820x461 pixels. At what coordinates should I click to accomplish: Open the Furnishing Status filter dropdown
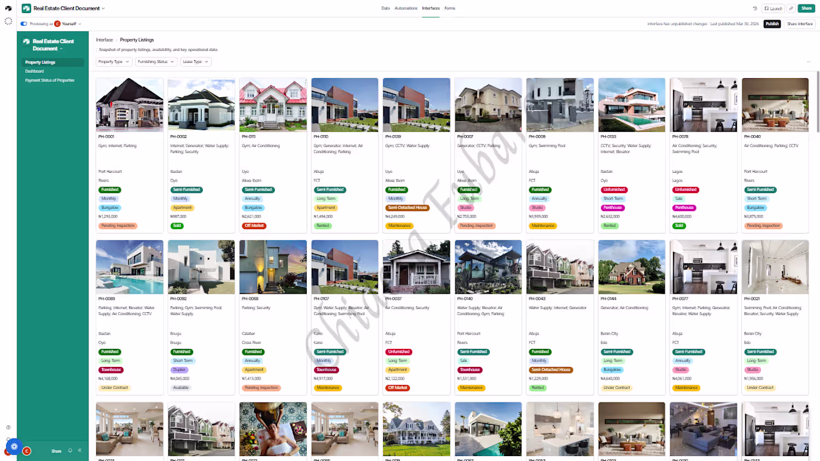point(156,62)
